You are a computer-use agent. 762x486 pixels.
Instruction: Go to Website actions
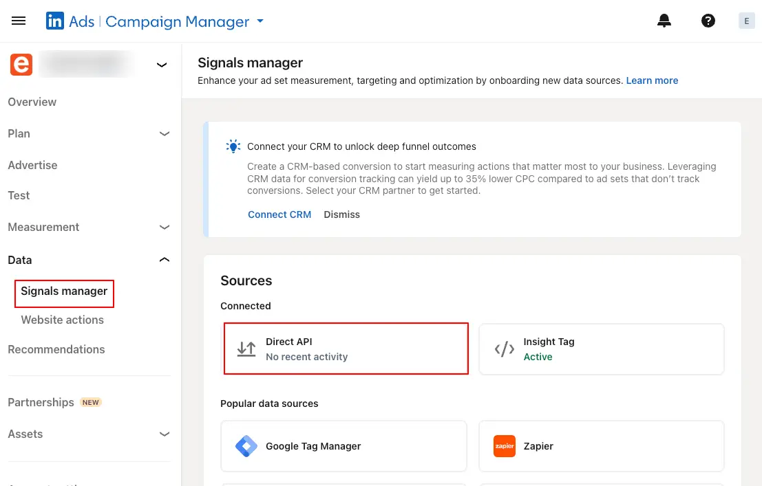[x=63, y=320]
